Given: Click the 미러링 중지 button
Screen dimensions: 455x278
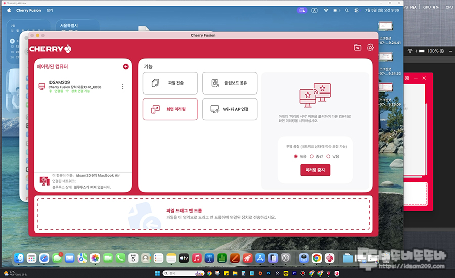Looking at the screenshot, I should tap(315, 170).
